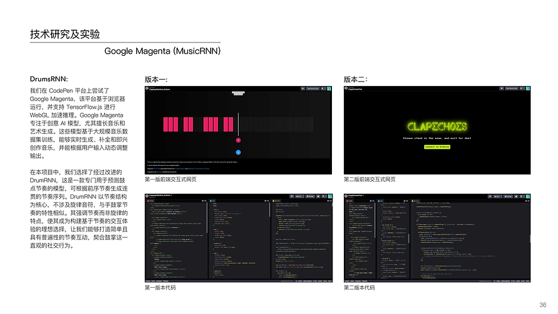Image resolution: width=558 pixels, height=314 pixels.
Task: Select JS panel tab in second version code
Action: tap(415, 201)
